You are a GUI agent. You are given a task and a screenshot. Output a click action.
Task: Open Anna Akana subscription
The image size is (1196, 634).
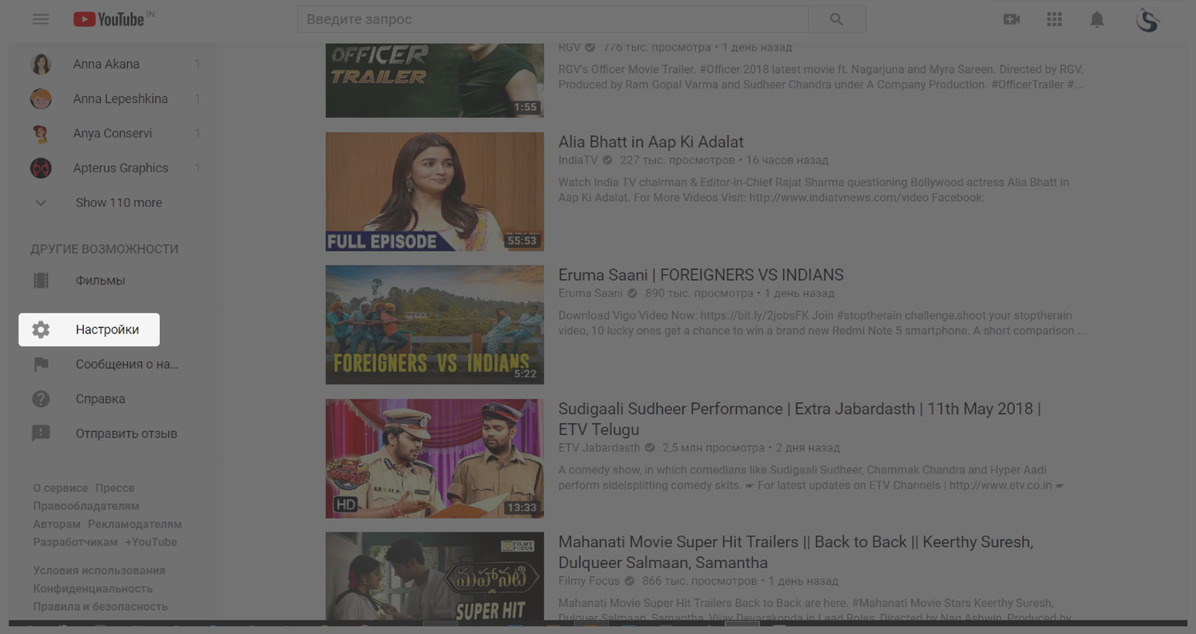[x=116, y=64]
